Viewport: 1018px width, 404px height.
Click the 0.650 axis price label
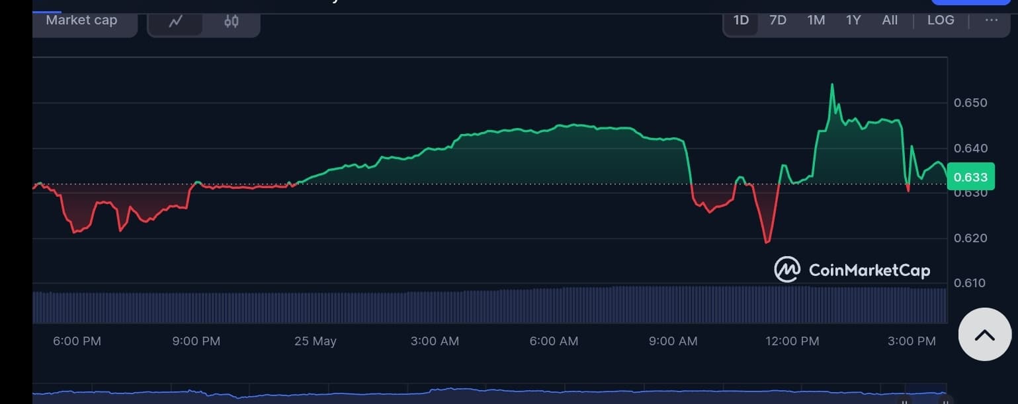(x=970, y=103)
